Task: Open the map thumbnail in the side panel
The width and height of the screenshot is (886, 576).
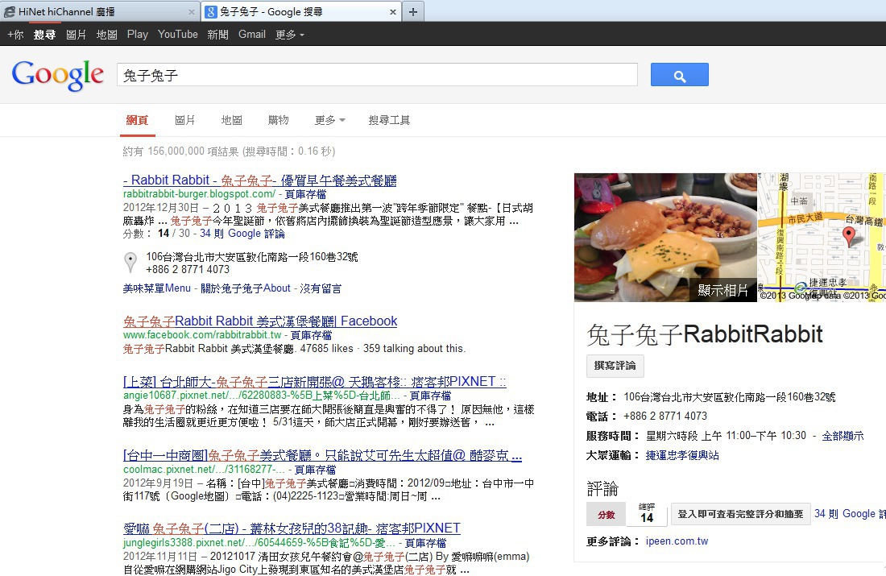Action: click(x=822, y=238)
